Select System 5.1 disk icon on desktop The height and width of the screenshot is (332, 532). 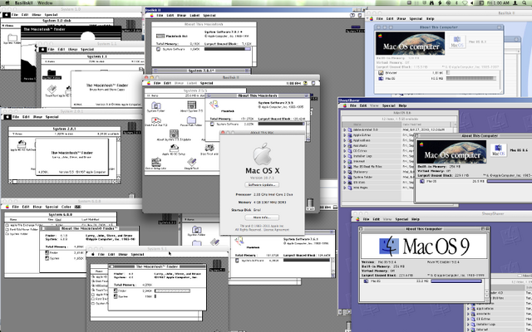coord(217,264)
